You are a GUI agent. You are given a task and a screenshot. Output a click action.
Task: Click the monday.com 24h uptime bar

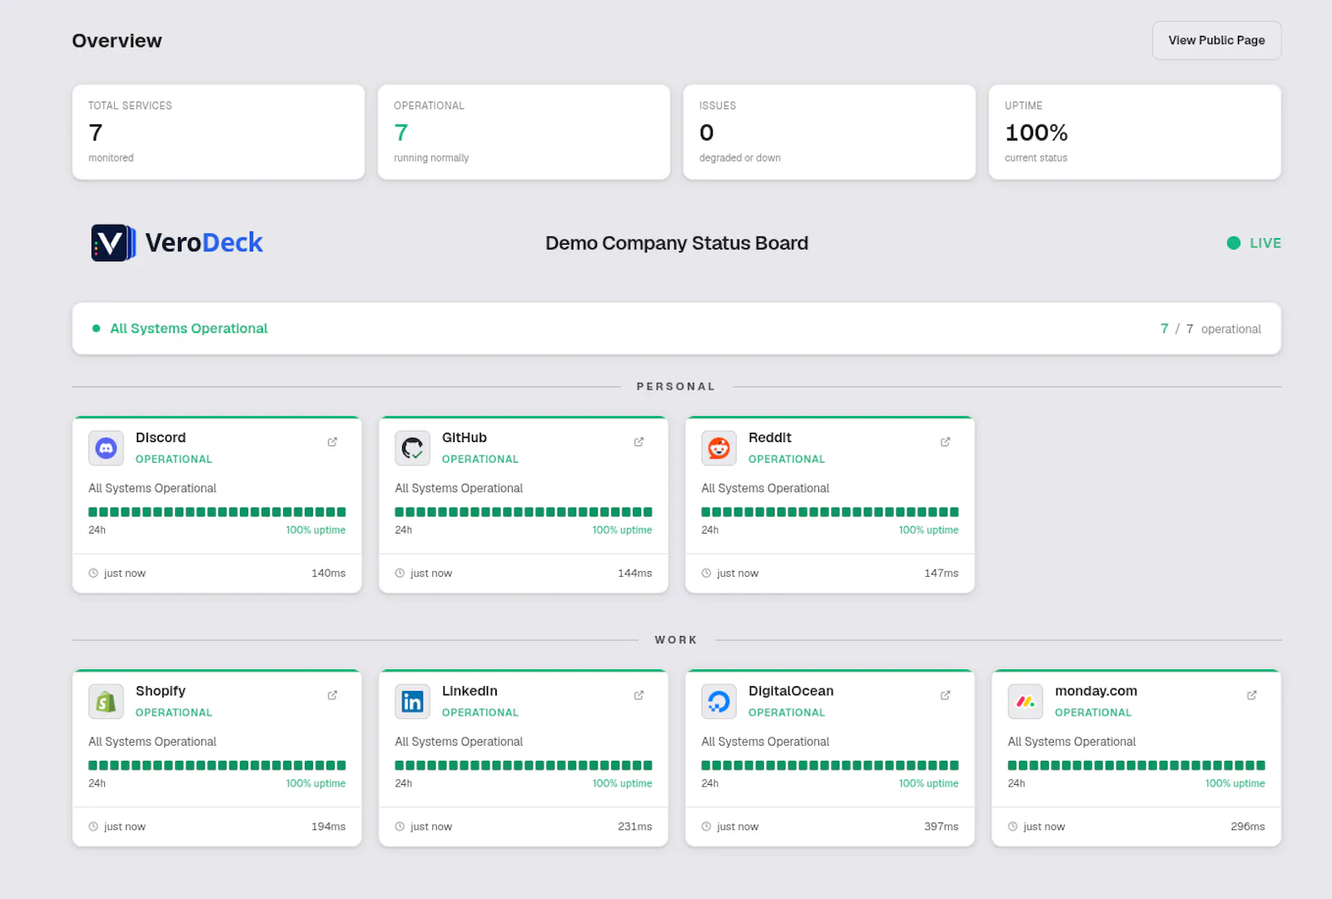click(1136, 765)
